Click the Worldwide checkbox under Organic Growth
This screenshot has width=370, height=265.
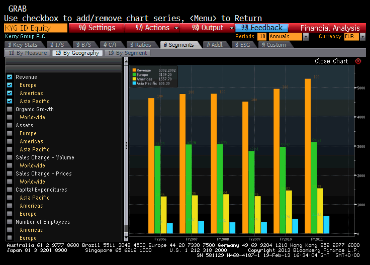click(x=10, y=117)
